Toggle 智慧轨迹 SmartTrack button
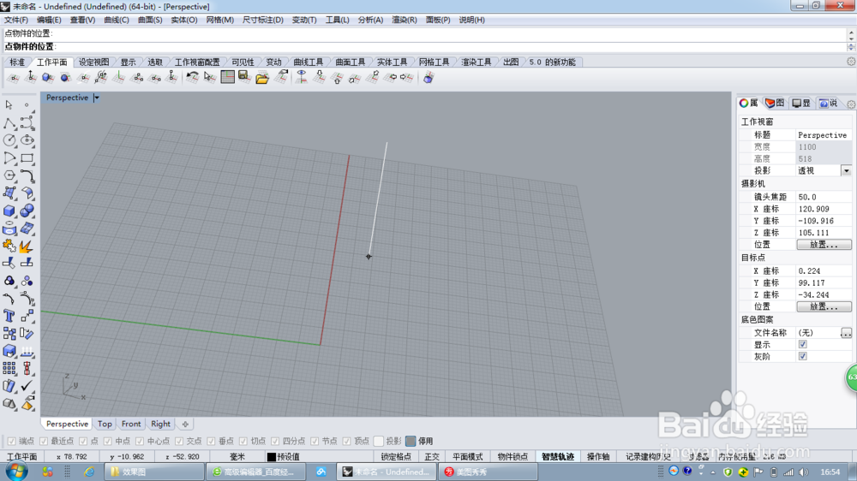The height and width of the screenshot is (481, 857). (558, 456)
